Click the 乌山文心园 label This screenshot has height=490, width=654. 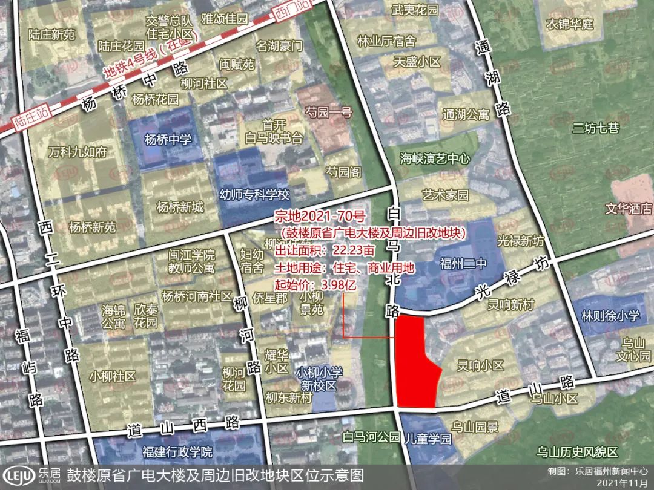tap(633, 350)
